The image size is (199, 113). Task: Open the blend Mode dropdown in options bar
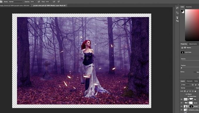(16, 2)
